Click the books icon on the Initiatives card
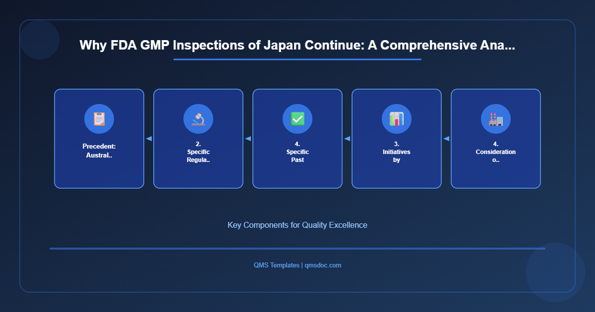This screenshot has width=595, height=312. [x=397, y=119]
